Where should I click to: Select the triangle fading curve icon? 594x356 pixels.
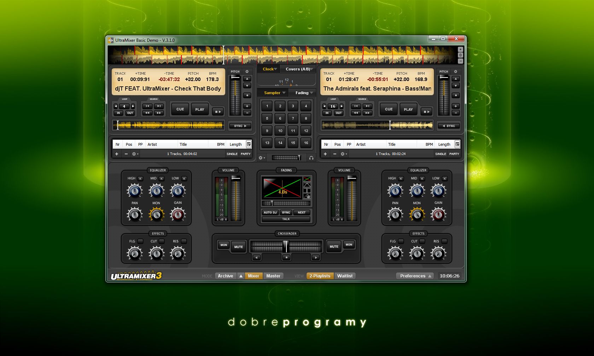[307, 185]
